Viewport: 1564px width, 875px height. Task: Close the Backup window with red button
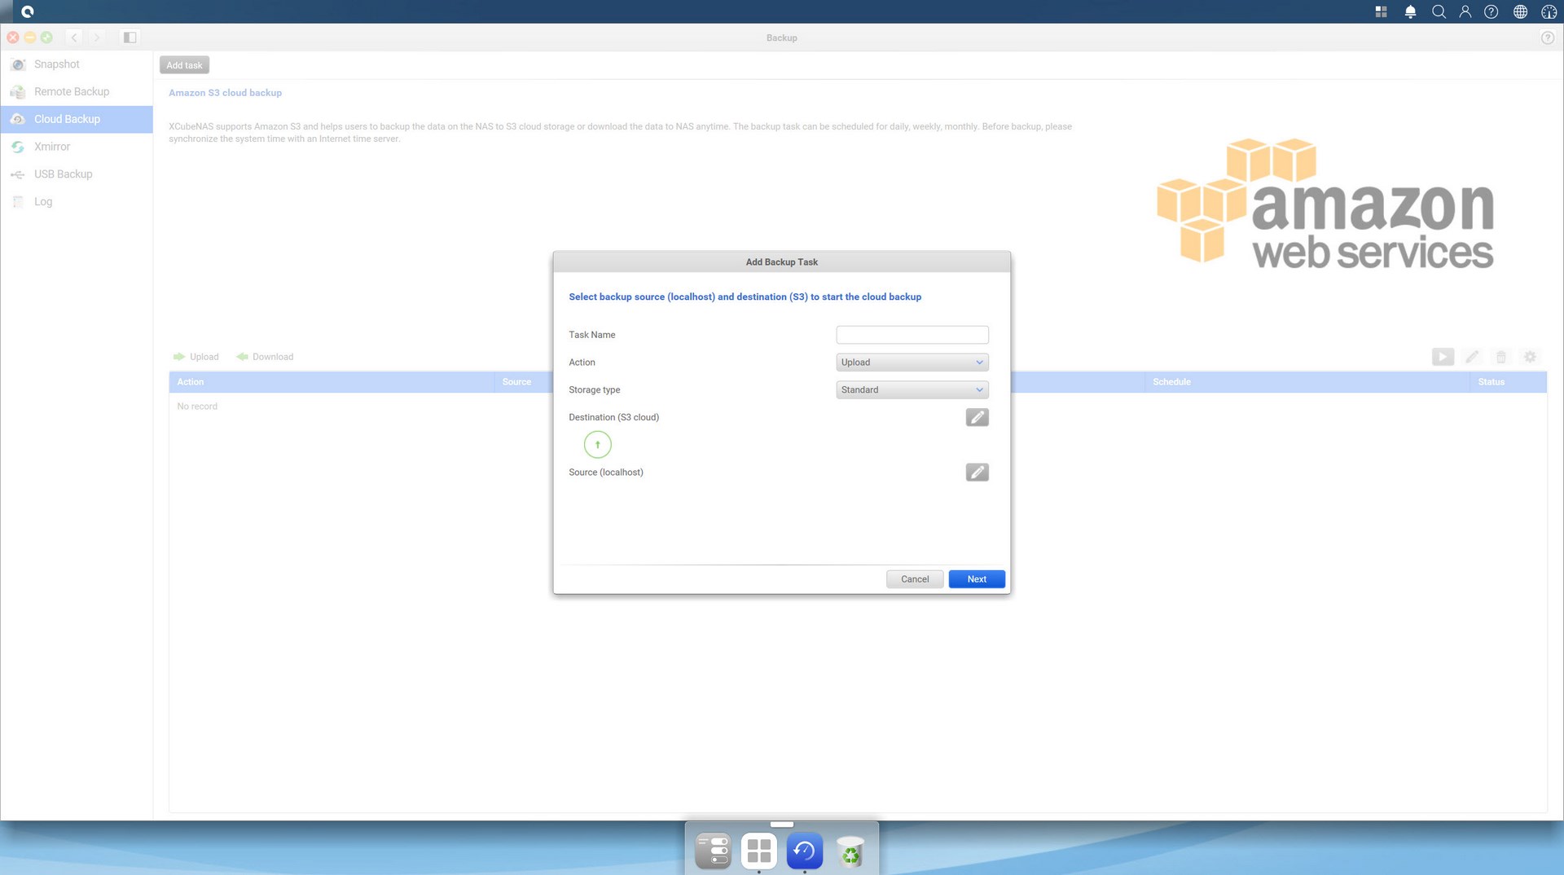13,37
